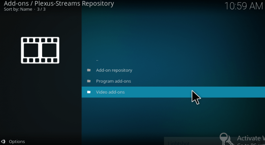Click the Add-ons / Plexus-Streams Repository breadcrumb
Viewport: 265px width, 145px height.
[59, 3]
